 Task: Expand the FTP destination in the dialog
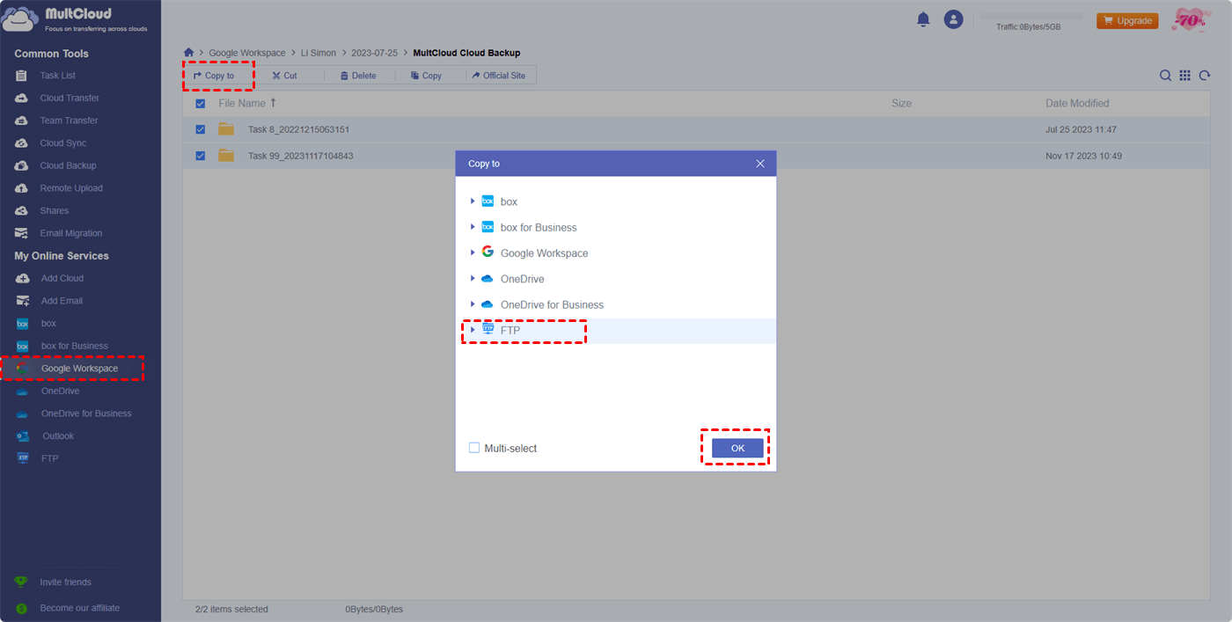pyautogui.click(x=473, y=330)
